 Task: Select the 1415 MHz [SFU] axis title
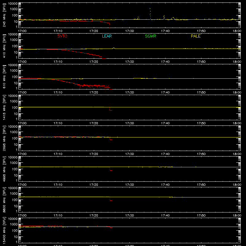(x=4, y=107)
